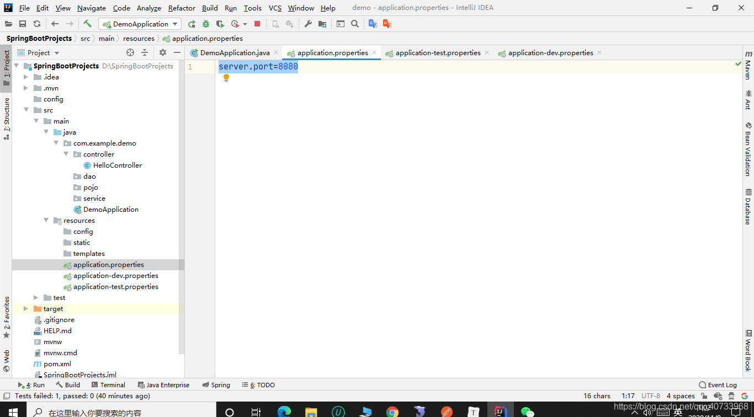This screenshot has width=754, height=417.
Task: Expand the .idea folder
Action: (x=26, y=77)
